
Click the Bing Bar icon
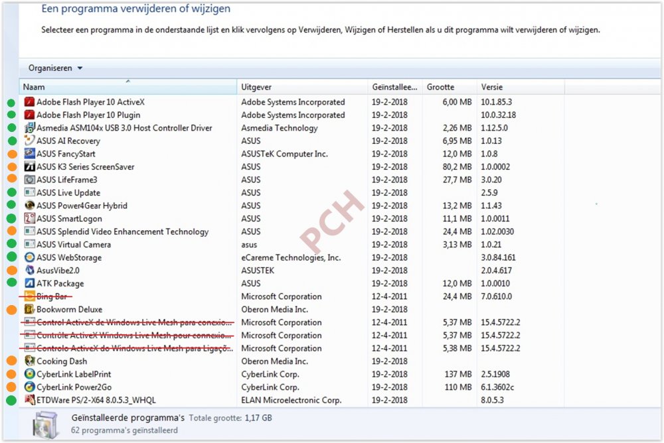29,296
